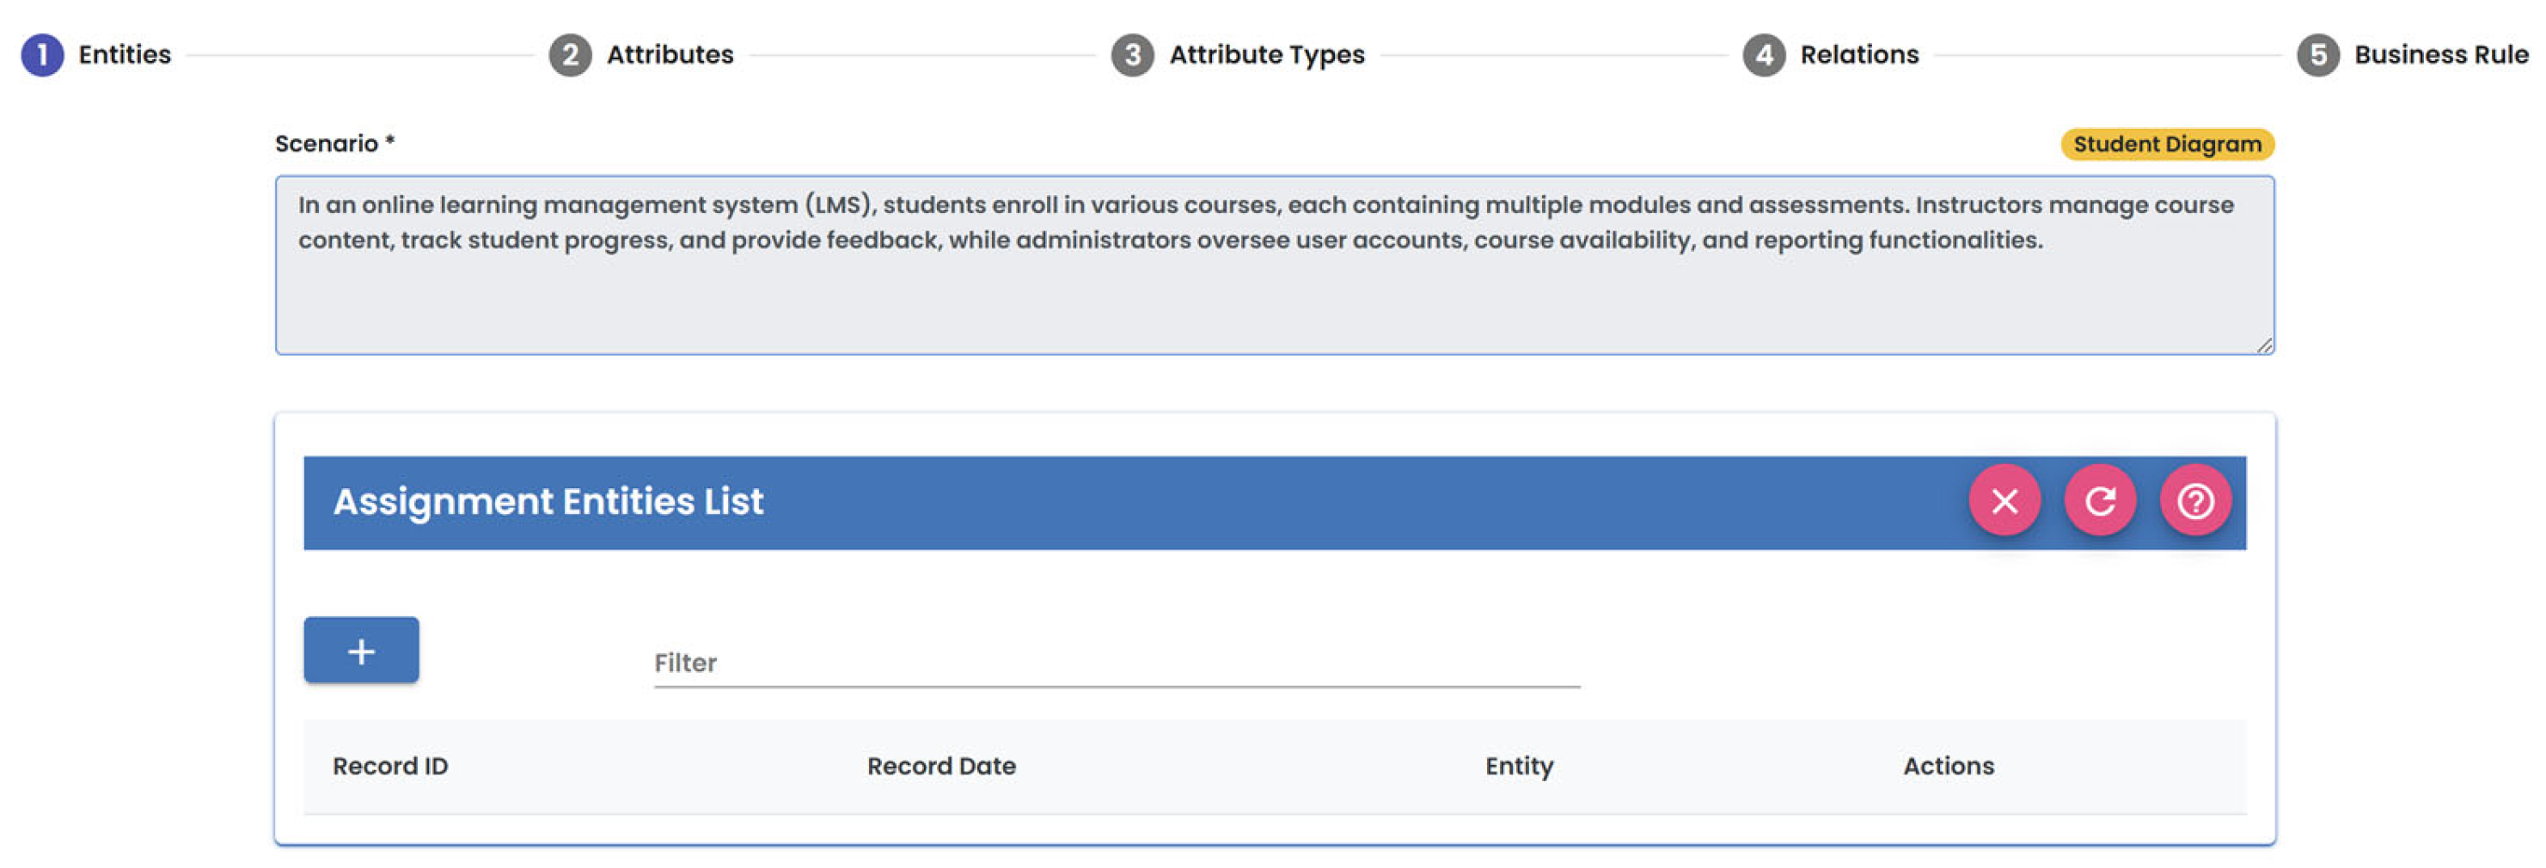Add new entity with plus button
Screen dimensions: 2546x868
361,651
